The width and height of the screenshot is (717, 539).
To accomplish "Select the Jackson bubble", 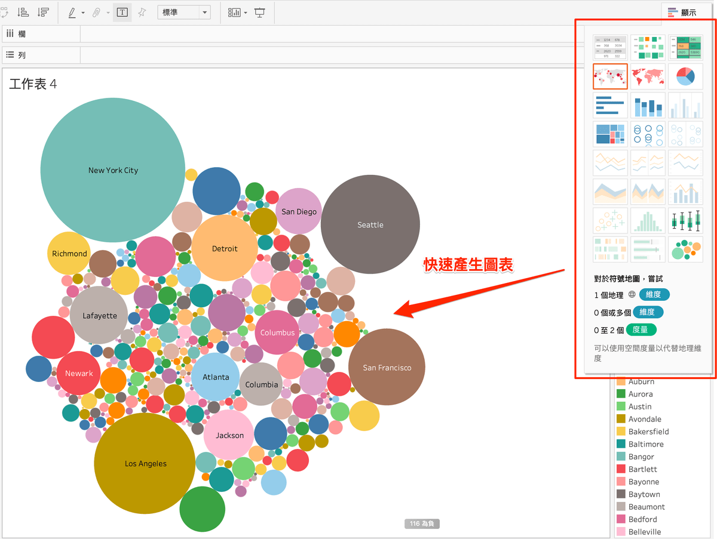I will point(229,435).
